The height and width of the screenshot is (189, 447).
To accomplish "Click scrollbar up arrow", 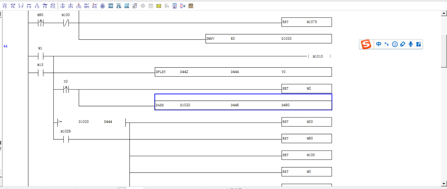I will point(444,13).
